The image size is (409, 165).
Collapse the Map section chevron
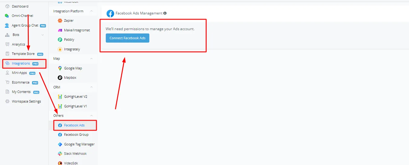(92, 59)
